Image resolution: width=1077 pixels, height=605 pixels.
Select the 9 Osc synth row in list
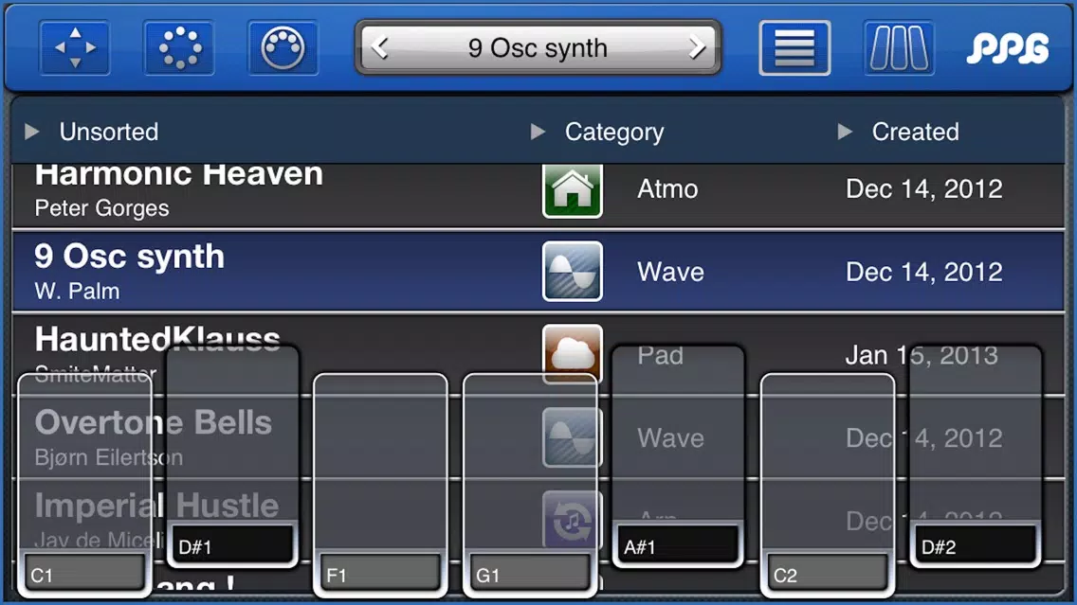(x=538, y=271)
